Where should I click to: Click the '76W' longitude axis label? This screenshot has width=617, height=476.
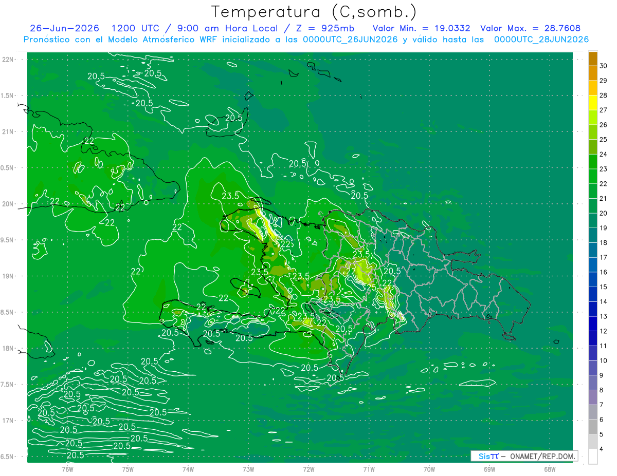coord(68,469)
